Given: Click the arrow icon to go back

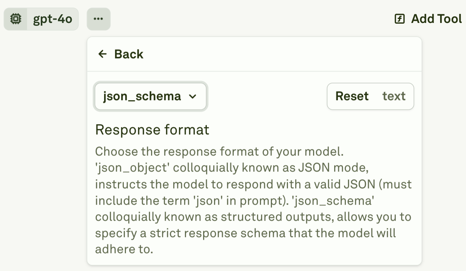Looking at the screenshot, I should (x=102, y=54).
